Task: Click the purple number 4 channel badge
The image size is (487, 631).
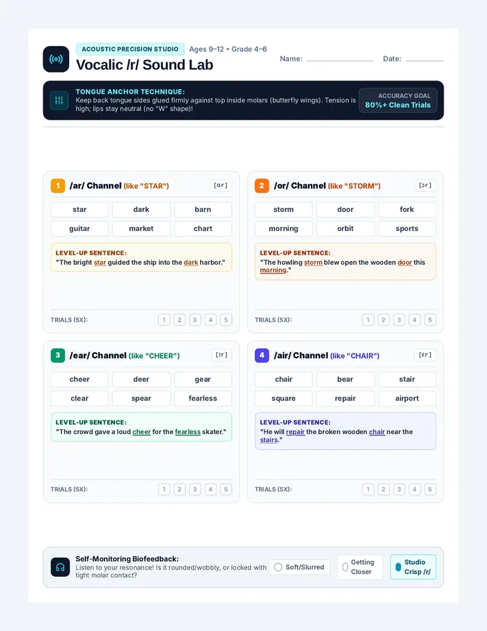Action: [262, 355]
